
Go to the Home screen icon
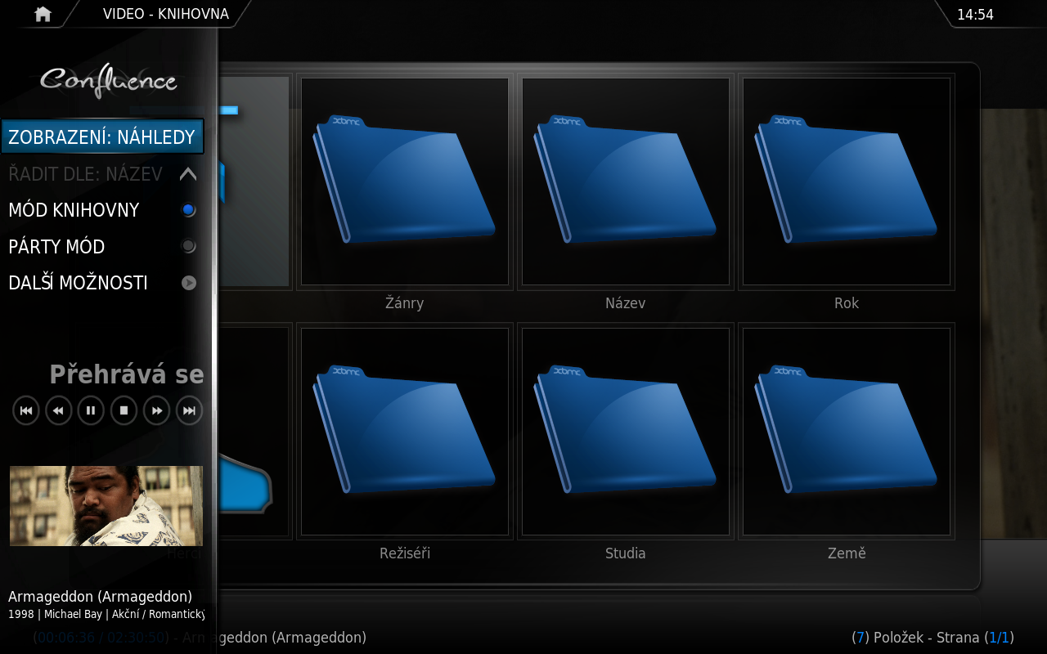43,14
